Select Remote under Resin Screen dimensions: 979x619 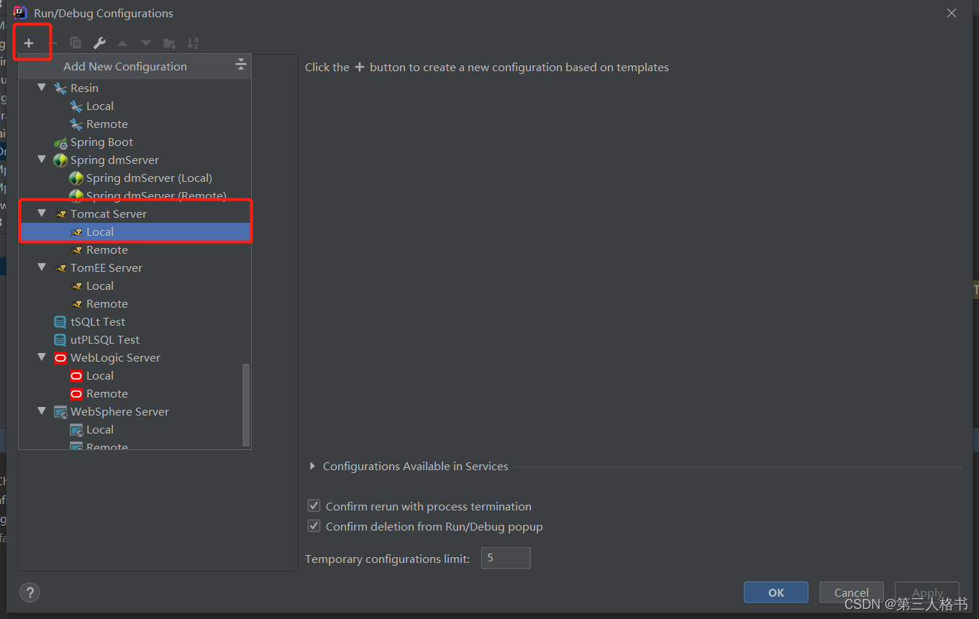pyautogui.click(x=107, y=124)
